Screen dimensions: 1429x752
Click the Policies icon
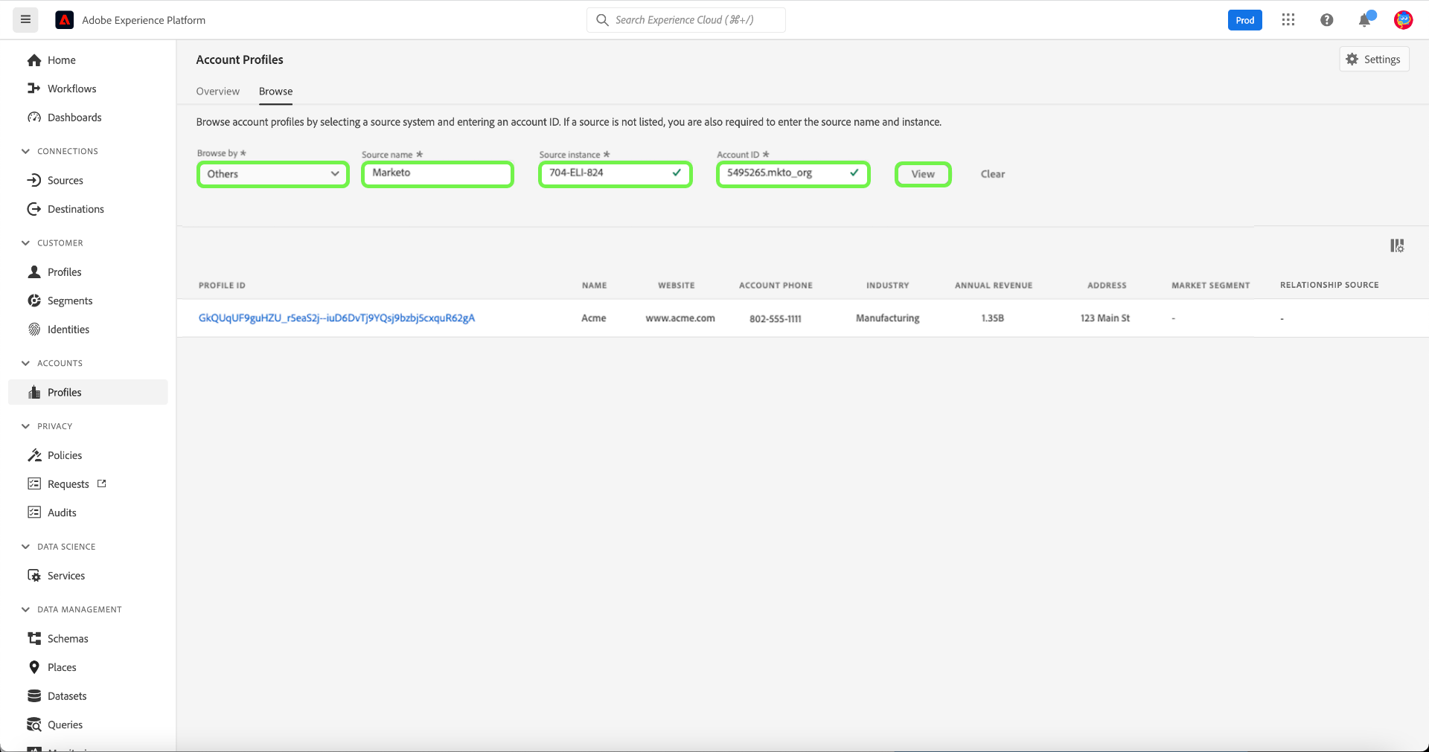point(34,455)
